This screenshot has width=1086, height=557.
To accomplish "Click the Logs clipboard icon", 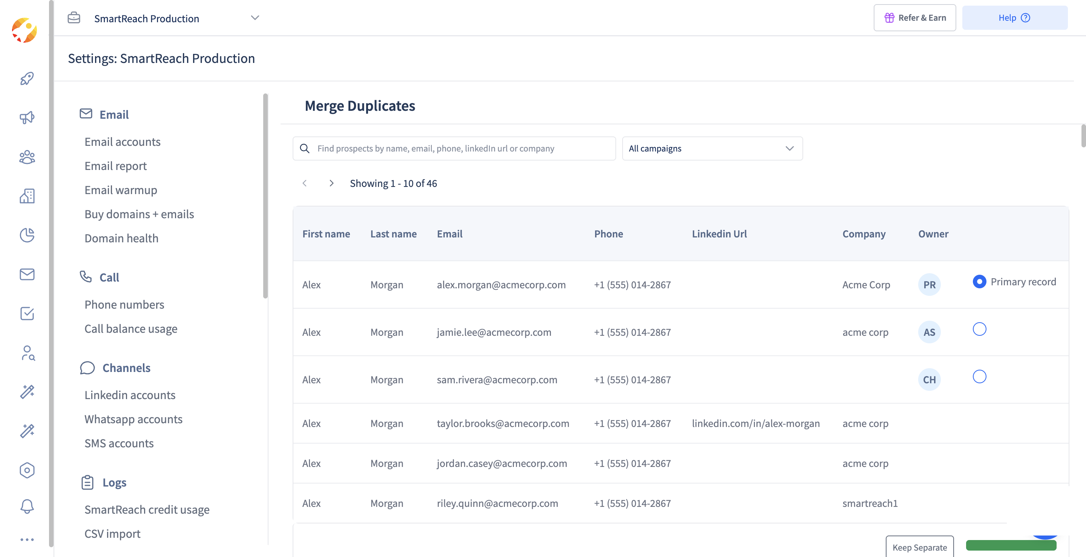I will tap(87, 482).
